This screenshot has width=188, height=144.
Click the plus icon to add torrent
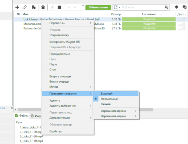tap(17, 7)
